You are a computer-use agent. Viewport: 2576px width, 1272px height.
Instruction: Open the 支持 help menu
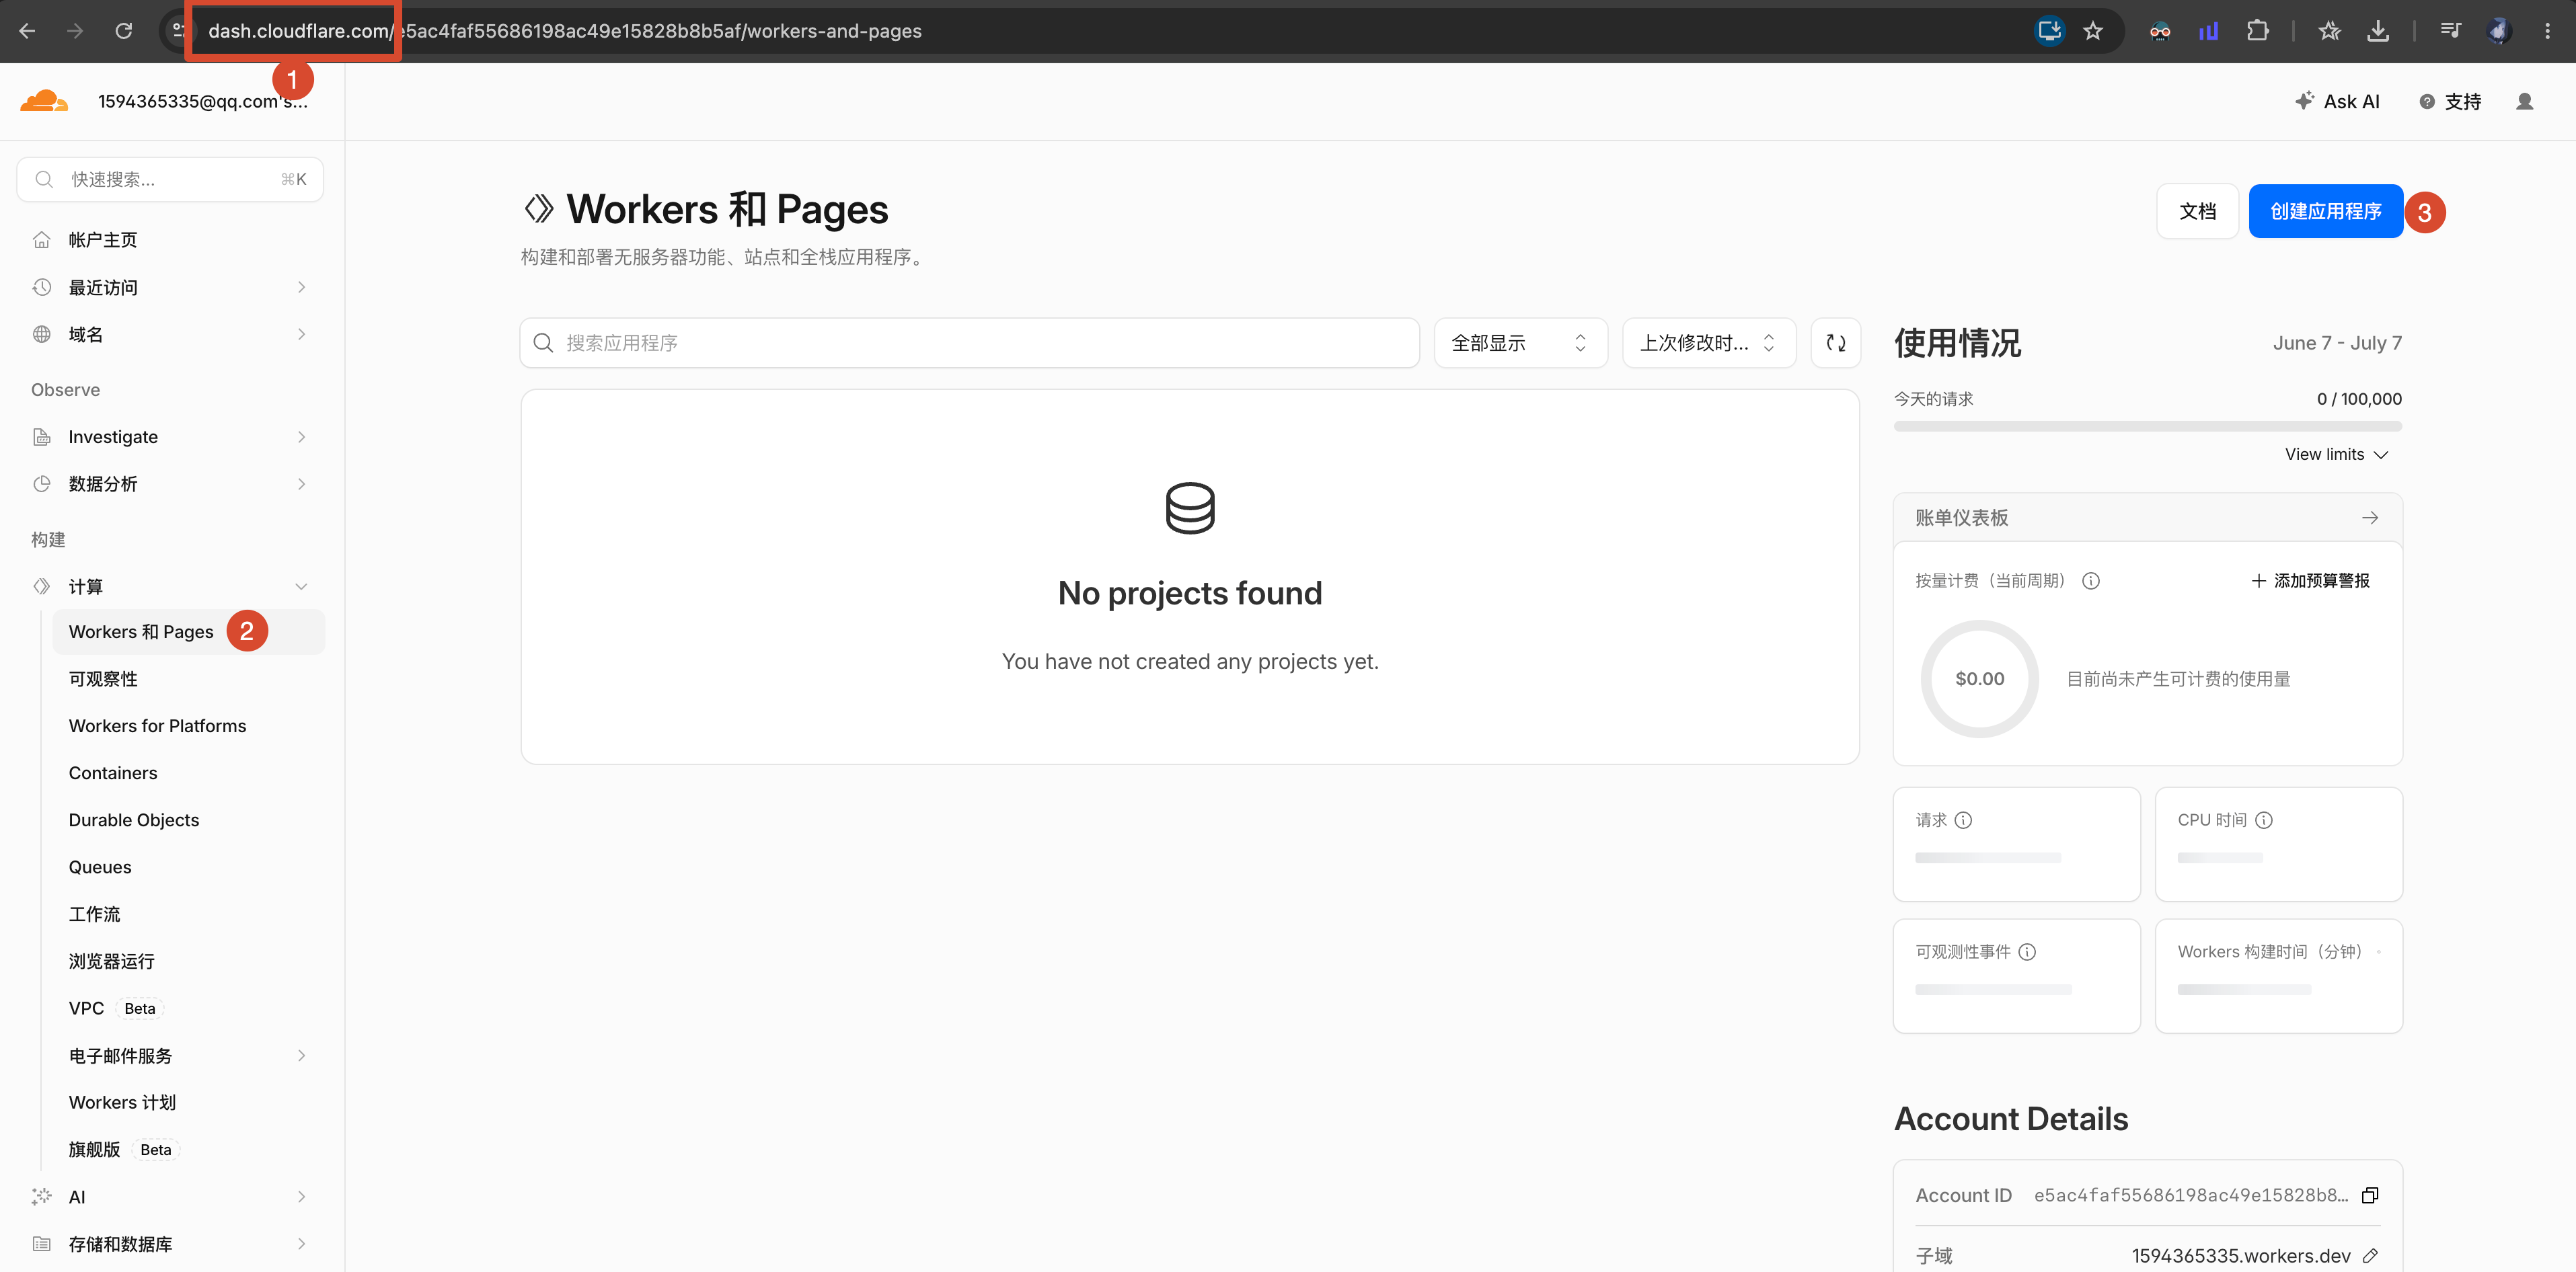(2450, 101)
